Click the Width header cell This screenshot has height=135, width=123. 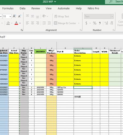(104, 52)
